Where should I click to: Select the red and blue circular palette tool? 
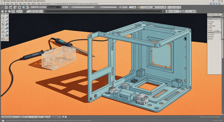(x=3, y=25)
